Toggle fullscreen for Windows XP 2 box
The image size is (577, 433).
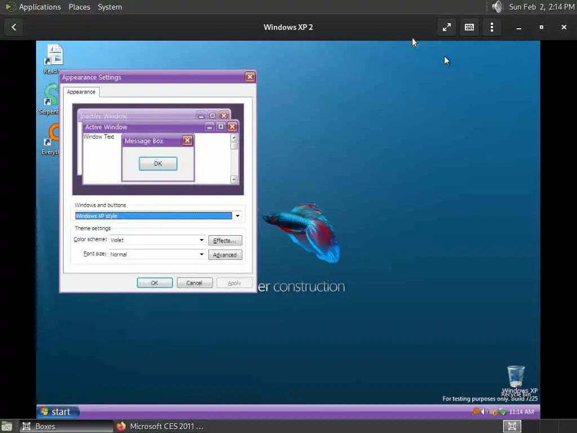tap(446, 27)
